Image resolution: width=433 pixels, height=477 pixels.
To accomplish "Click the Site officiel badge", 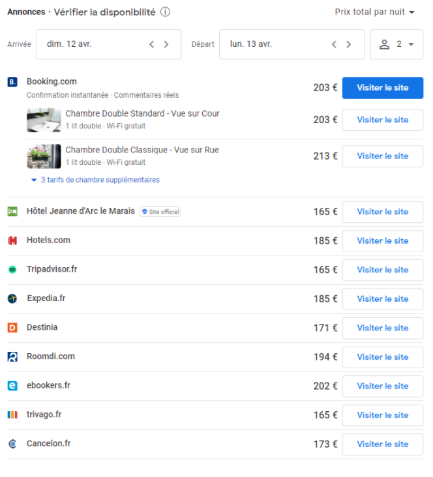I will 160,212.
